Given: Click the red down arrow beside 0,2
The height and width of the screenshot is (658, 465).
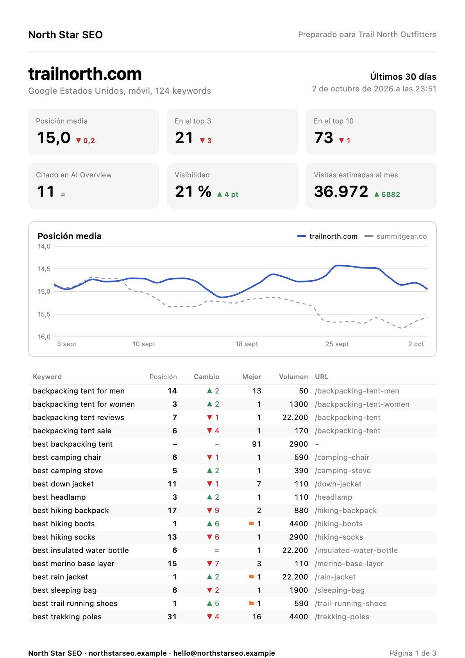Looking at the screenshot, I should (79, 141).
